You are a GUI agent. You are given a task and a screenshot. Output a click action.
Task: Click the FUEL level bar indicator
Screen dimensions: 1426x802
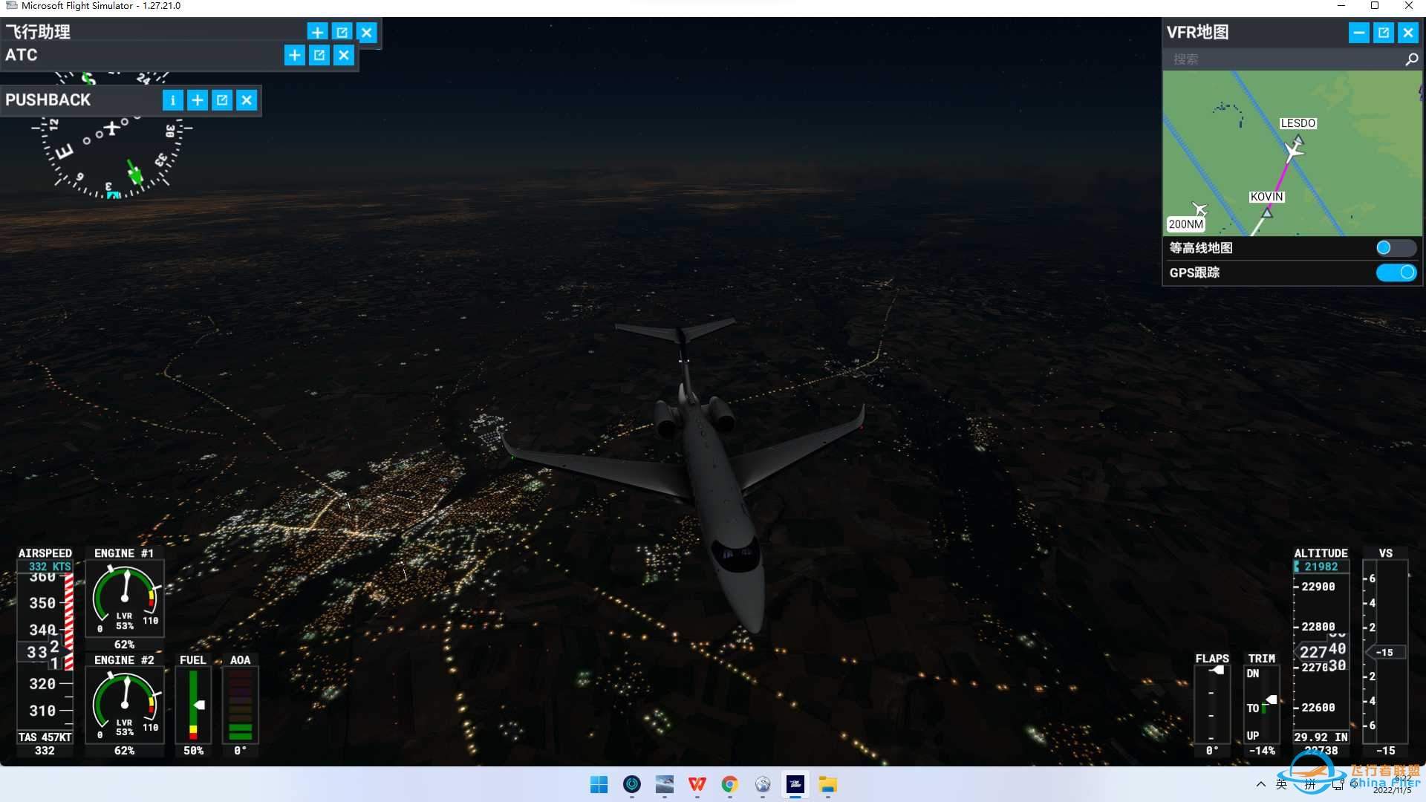tap(193, 705)
